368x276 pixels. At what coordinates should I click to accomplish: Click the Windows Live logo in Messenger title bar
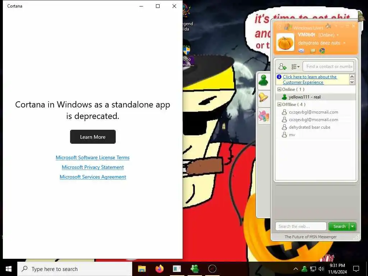(x=288, y=27)
